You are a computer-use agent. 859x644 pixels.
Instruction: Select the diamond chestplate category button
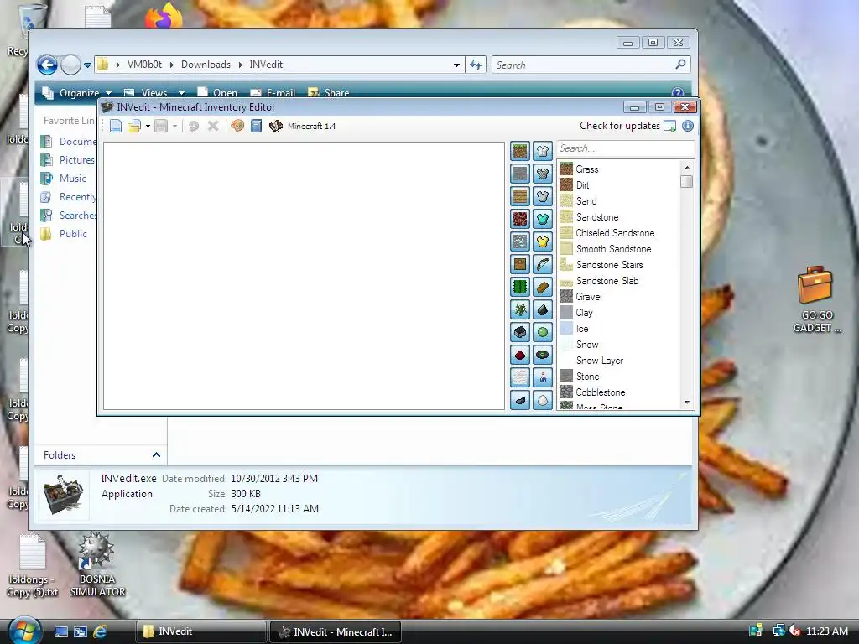coord(543,219)
